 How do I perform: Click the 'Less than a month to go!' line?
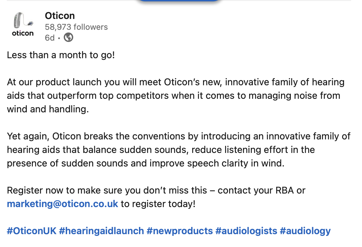(61, 55)
